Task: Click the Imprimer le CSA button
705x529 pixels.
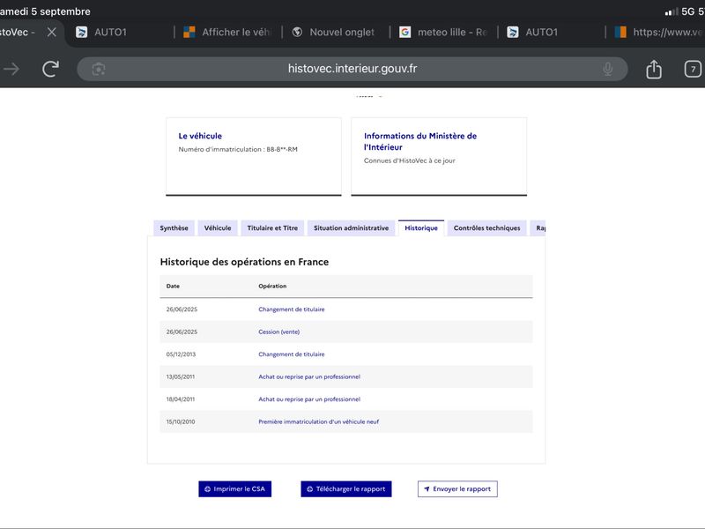Action: (234, 489)
